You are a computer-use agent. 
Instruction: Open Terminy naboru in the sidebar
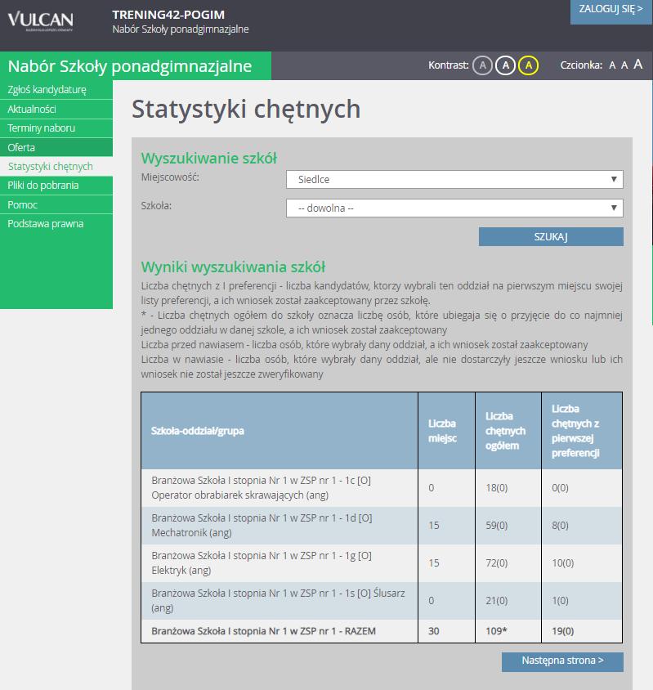[x=56, y=128]
